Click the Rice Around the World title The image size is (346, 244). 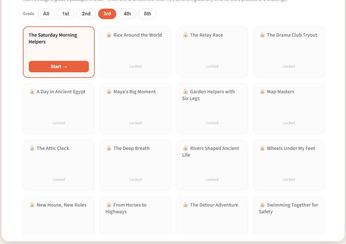[138, 35]
